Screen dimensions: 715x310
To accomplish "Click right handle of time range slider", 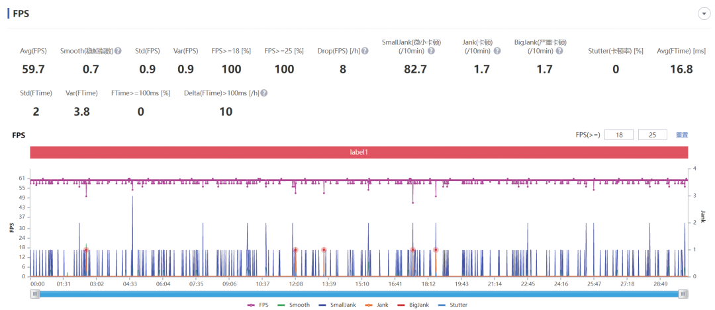I will (x=683, y=294).
